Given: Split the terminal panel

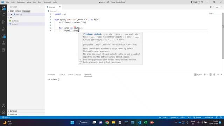Looking at the screenshot, I should (x=210, y=75).
